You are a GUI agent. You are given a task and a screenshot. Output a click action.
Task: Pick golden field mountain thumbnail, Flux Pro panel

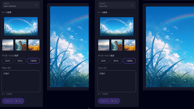click(130, 45)
